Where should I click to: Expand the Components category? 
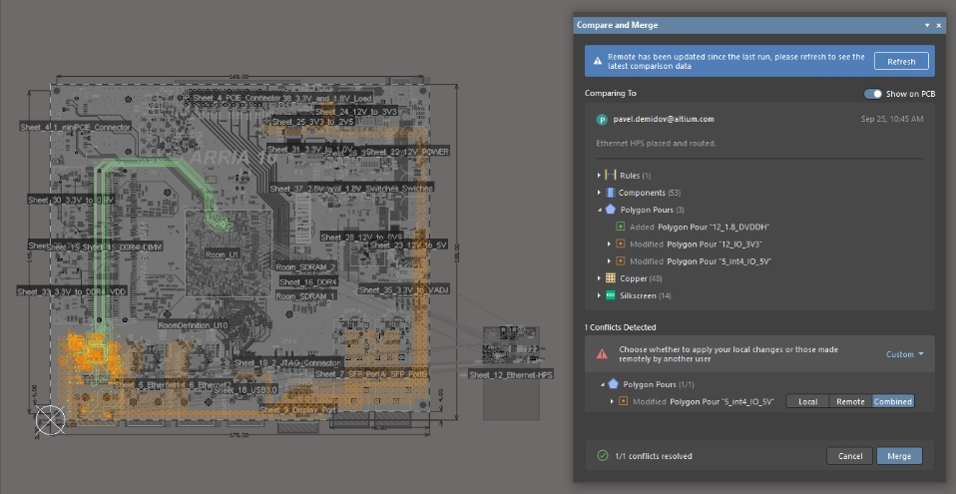[x=599, y=192]
